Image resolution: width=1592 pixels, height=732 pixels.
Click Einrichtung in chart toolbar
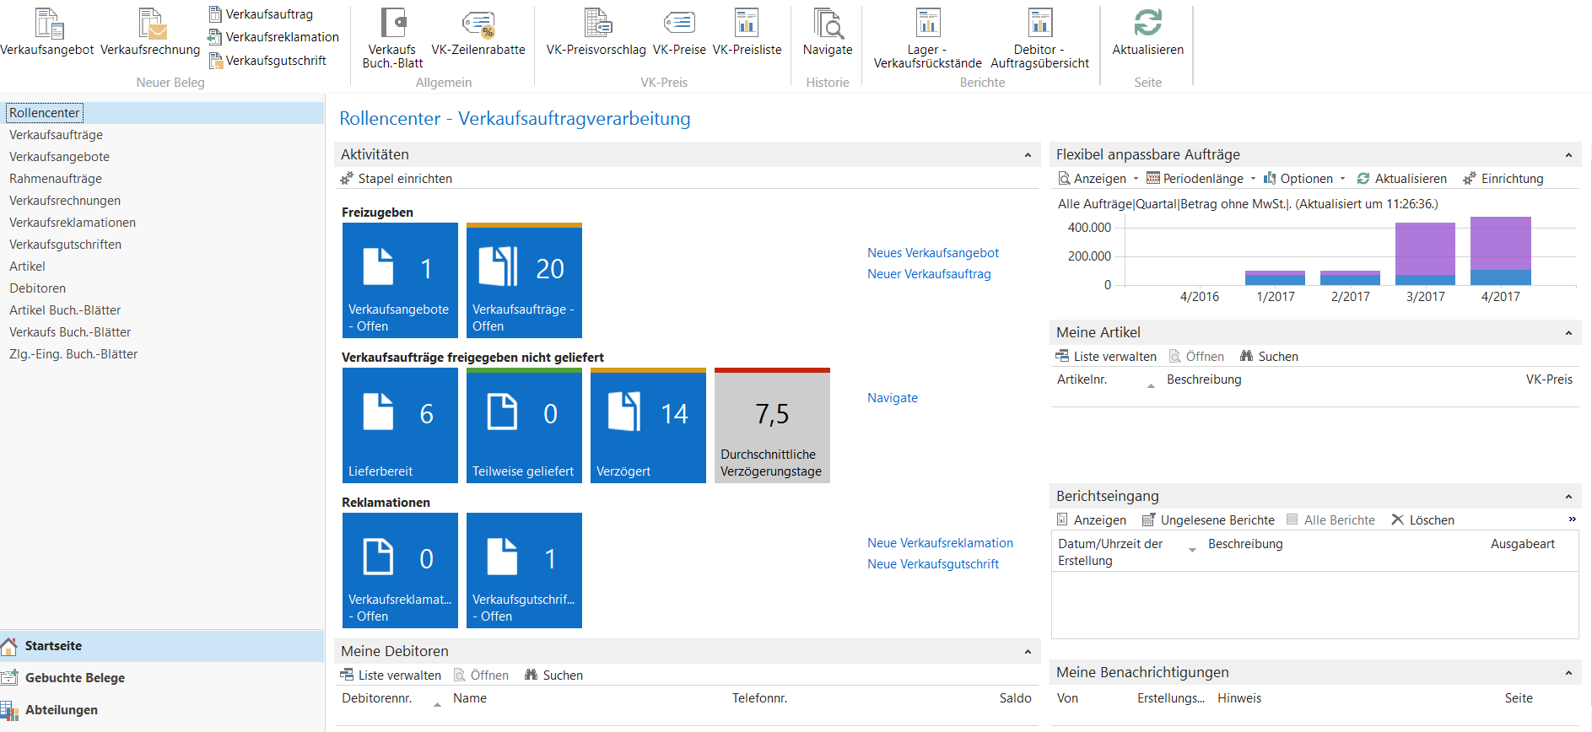pyautogui.click(x=1503, y=179)
